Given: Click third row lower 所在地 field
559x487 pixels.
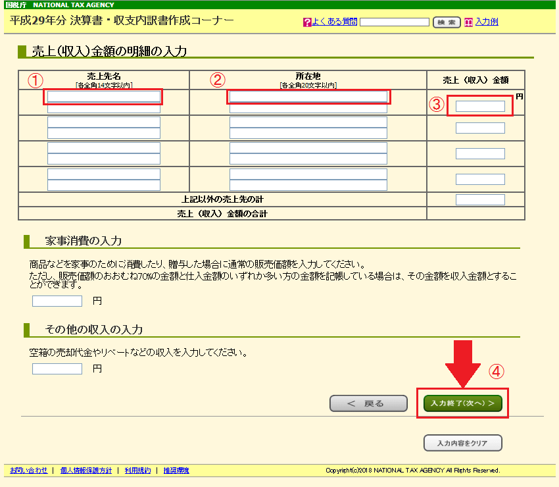Looking at the screenshot, I should [x=308, y=159].
